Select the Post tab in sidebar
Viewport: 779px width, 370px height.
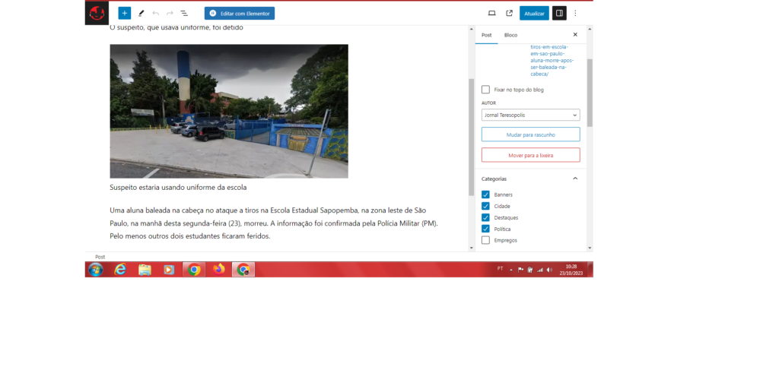point(486,35)
